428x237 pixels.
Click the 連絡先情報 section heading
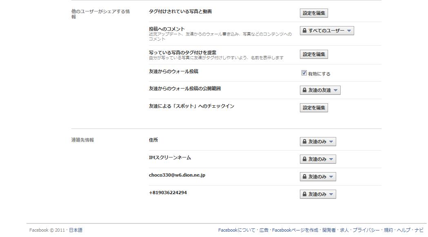click(83, 140)
